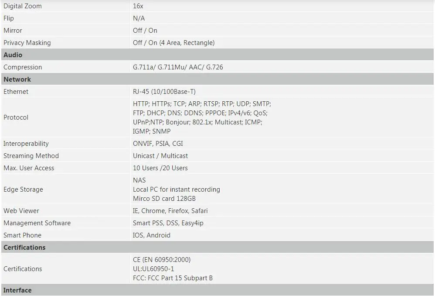Click the RJ-45 Ethernet value

[x=164, y=92]
